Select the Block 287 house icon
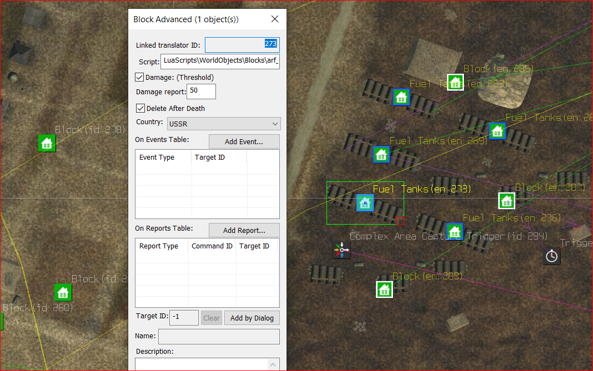Viewport: 593px width, 371px height. click(x=506, y=200)
